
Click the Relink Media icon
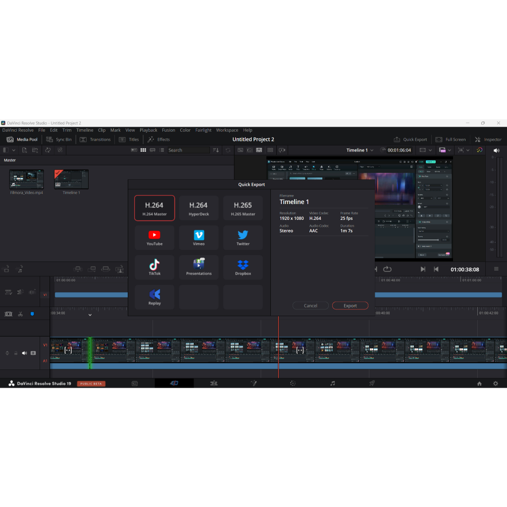coord(60,150)
